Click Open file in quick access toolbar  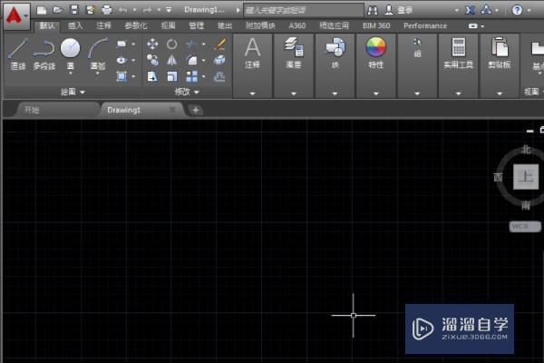(58, 10)
